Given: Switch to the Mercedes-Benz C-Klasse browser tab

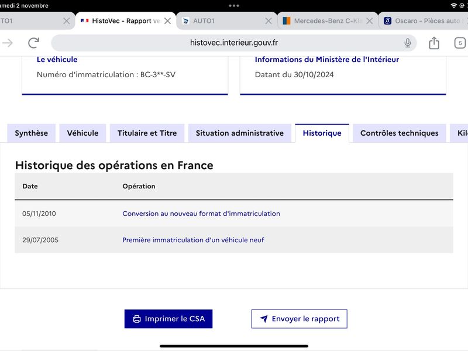Looking at the screenshot, I should click(328, 21).
